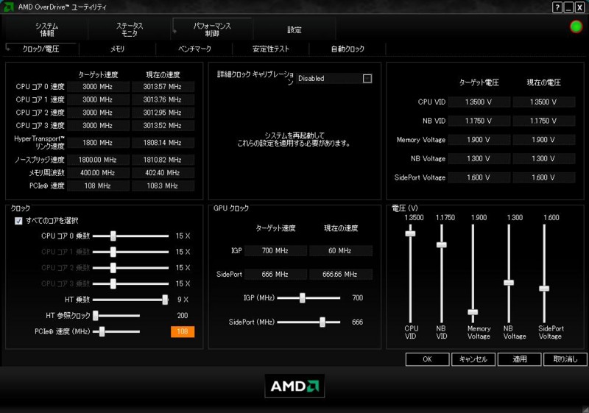Click the Memory Voltage slider handle
This screenshot has width=589, height=413.
tap(473, 312)
